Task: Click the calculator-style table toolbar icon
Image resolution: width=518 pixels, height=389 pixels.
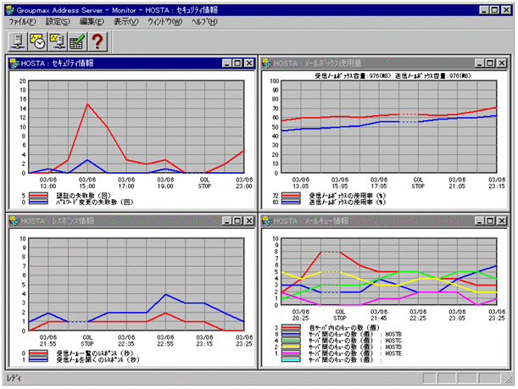Action: coord(77,41)
